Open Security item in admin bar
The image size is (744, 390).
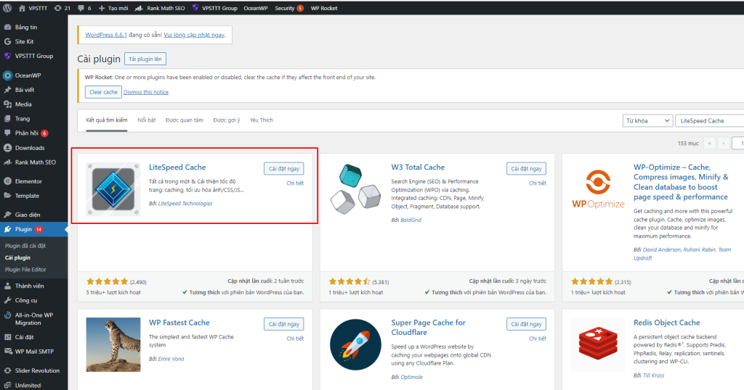coord(288,8)
